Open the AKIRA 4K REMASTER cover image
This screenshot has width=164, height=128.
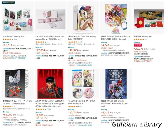(x=50, y=84)
